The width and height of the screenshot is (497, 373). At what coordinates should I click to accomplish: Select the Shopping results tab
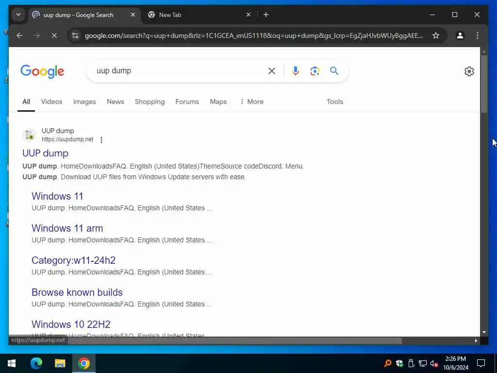click(149, 102)
